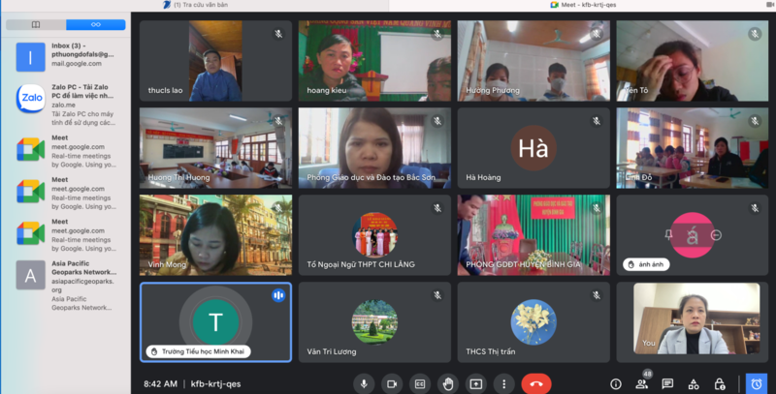Click the meeting code kfb-krtj-qes text
Screen dimensions: 776x394
215,383
